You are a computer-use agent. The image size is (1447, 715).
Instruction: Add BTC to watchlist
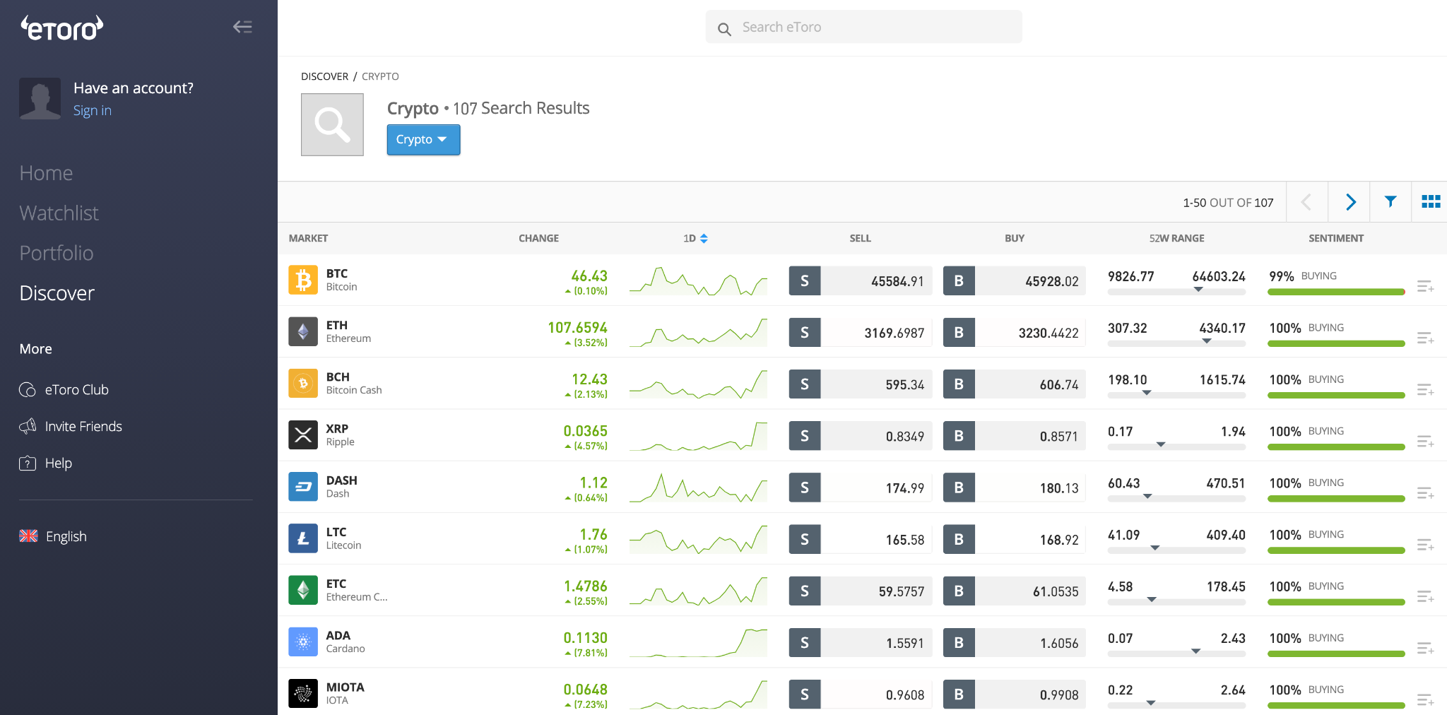click(1425, 286)
